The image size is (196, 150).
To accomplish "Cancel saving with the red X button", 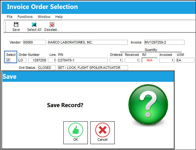I will pyautogui.click(x=102, y=133).
